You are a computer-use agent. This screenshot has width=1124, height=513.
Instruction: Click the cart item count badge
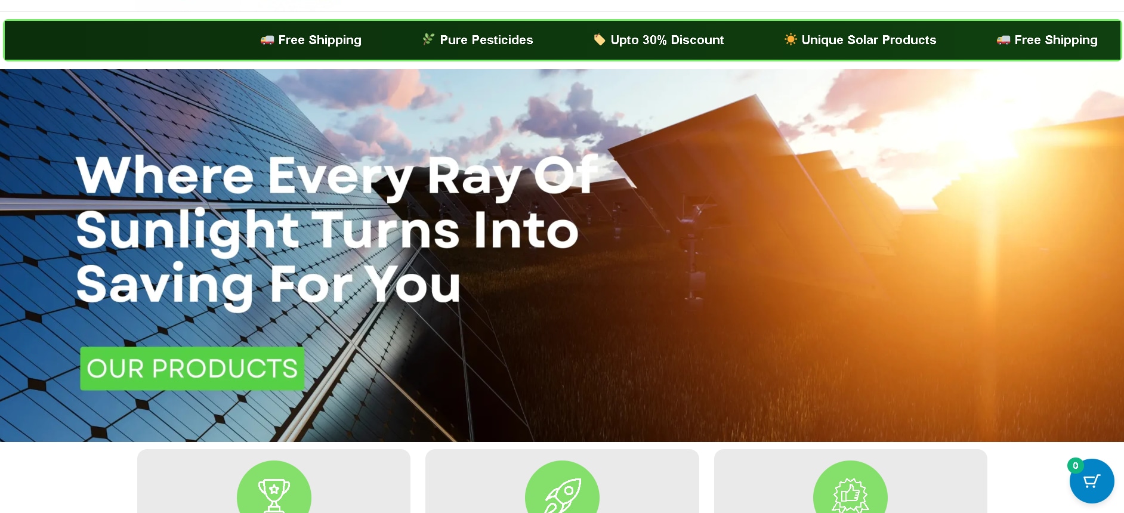pyautogui.click(x=1075, y=466)
